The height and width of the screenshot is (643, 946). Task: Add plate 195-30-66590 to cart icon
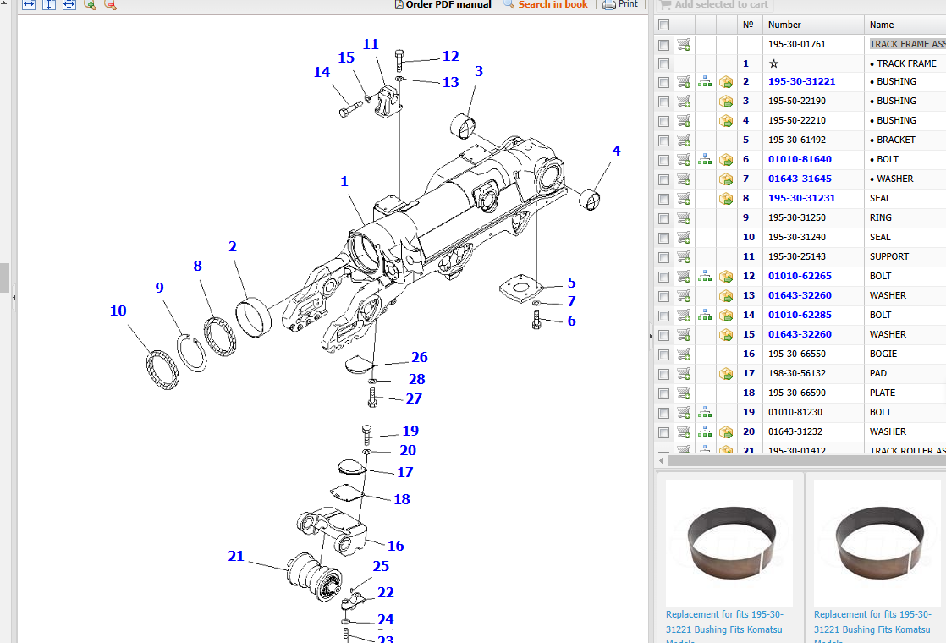(684, 393)
